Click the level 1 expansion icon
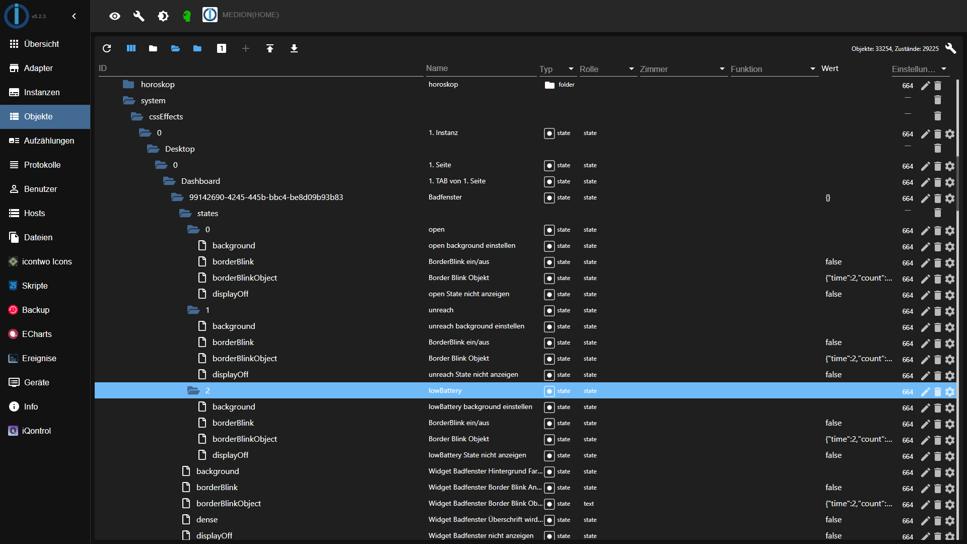This screenshot has height=544, width=967. [222, 48]
